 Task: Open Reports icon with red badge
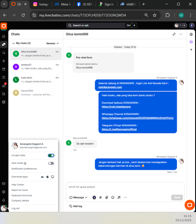tap(4, 86)
